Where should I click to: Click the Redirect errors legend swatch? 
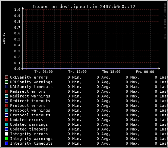[x=7, y=91]
